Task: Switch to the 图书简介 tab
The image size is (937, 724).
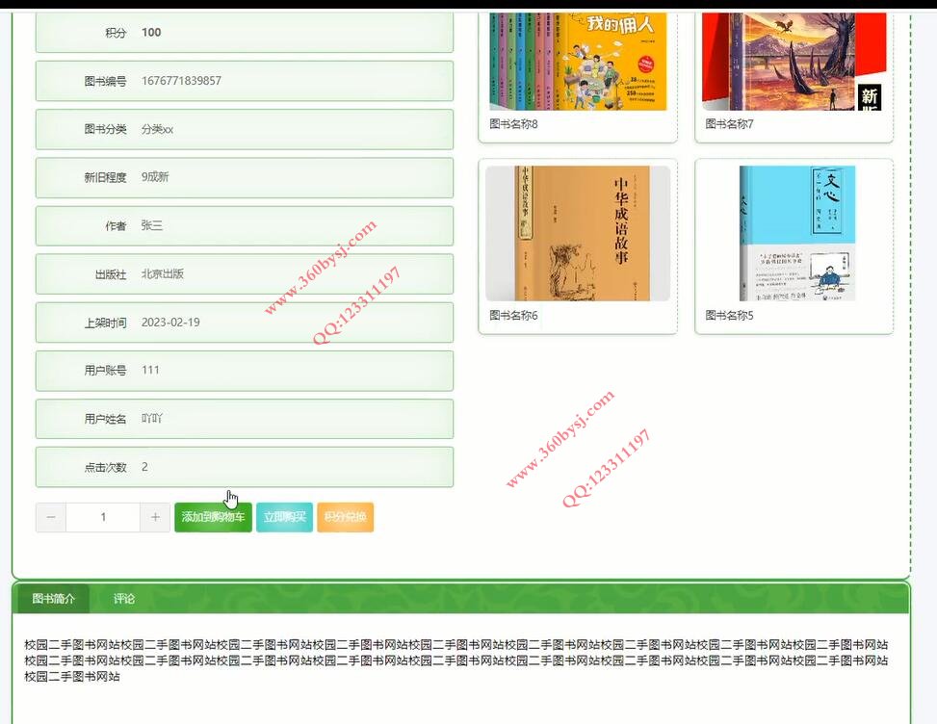Action: click(x=54, y=599)
